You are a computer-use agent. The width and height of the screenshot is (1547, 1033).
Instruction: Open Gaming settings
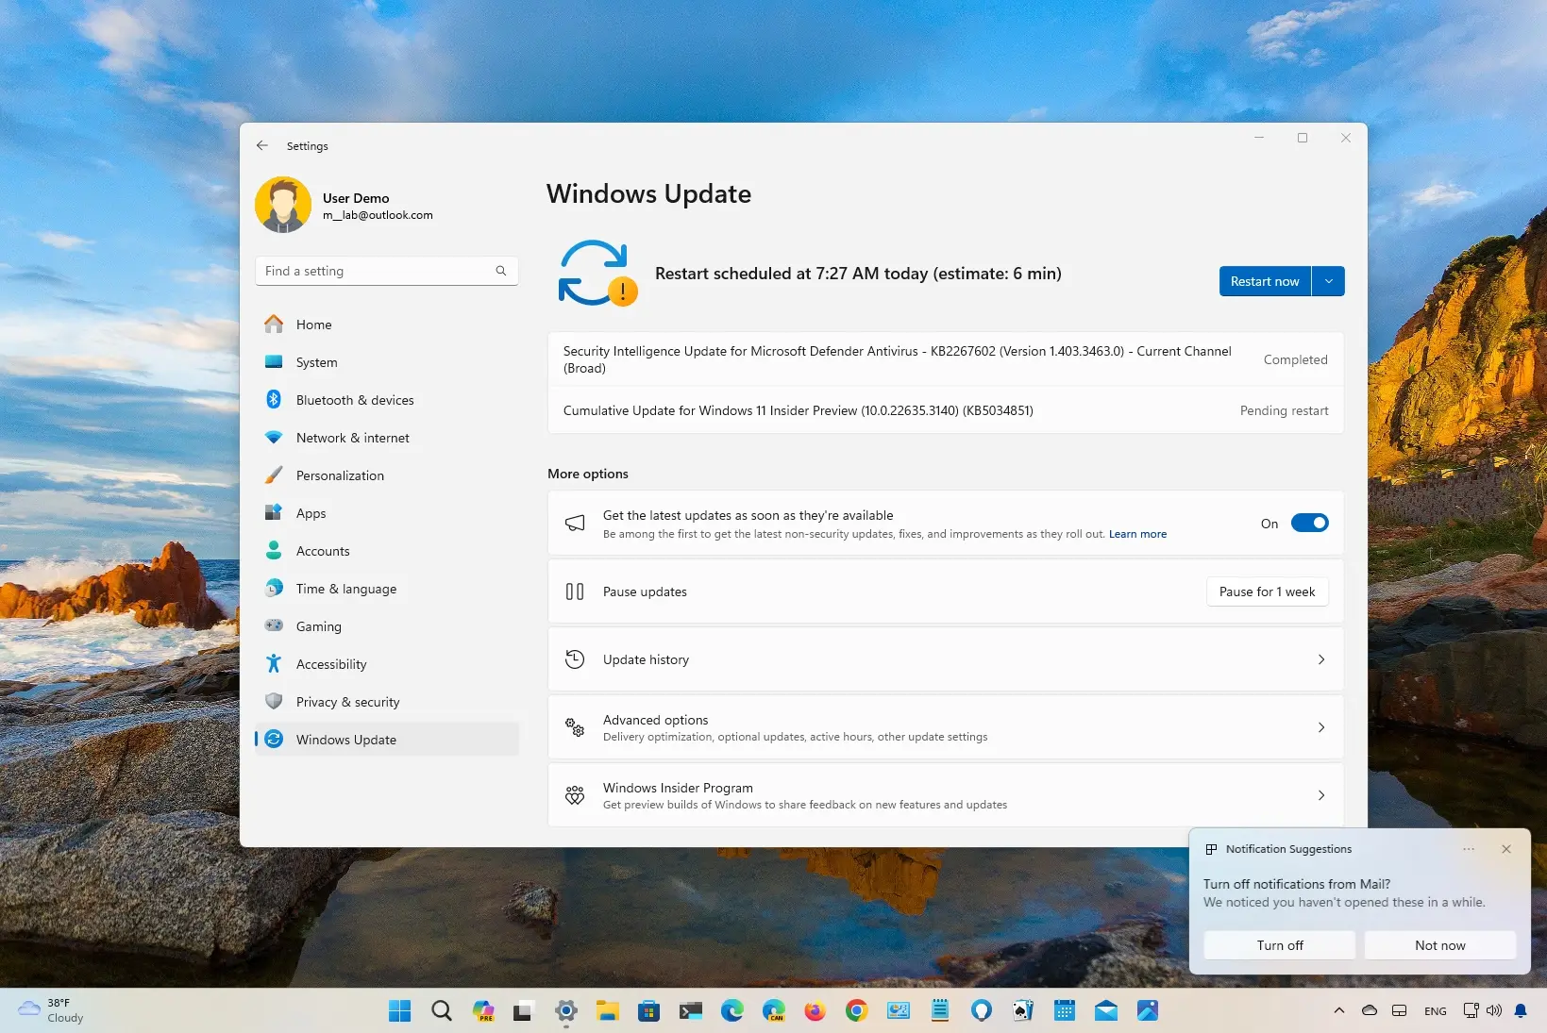[387, 626]
